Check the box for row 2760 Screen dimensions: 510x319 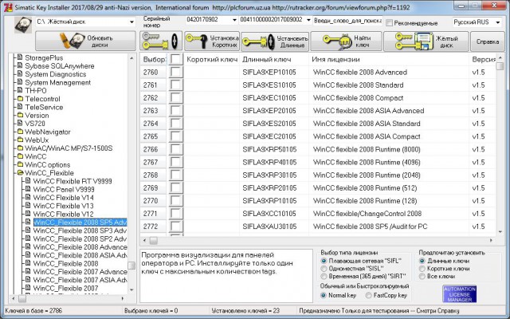point(175,72)
